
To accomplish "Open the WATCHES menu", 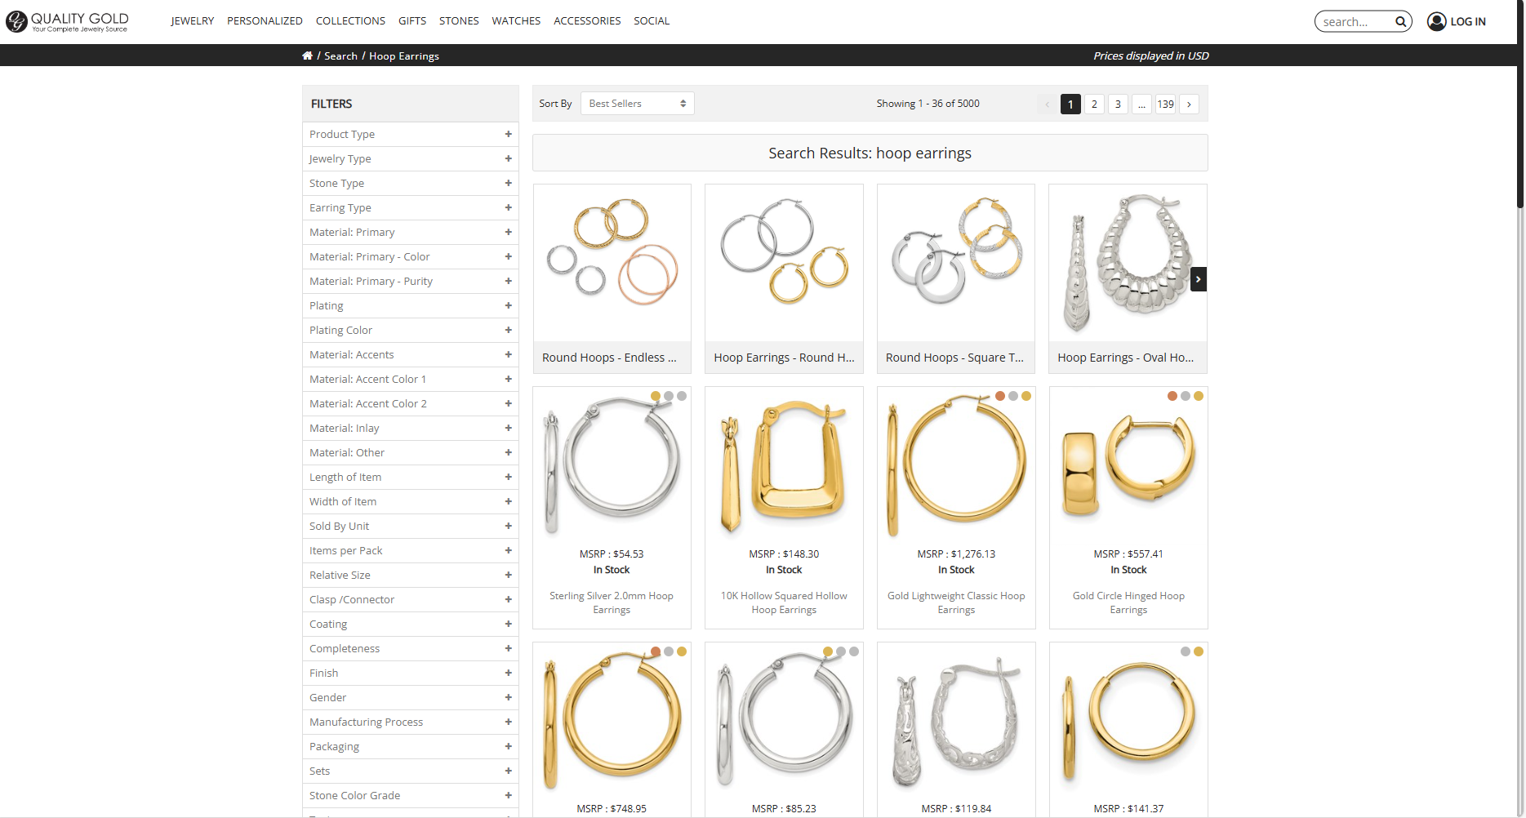I will [515, 21].
